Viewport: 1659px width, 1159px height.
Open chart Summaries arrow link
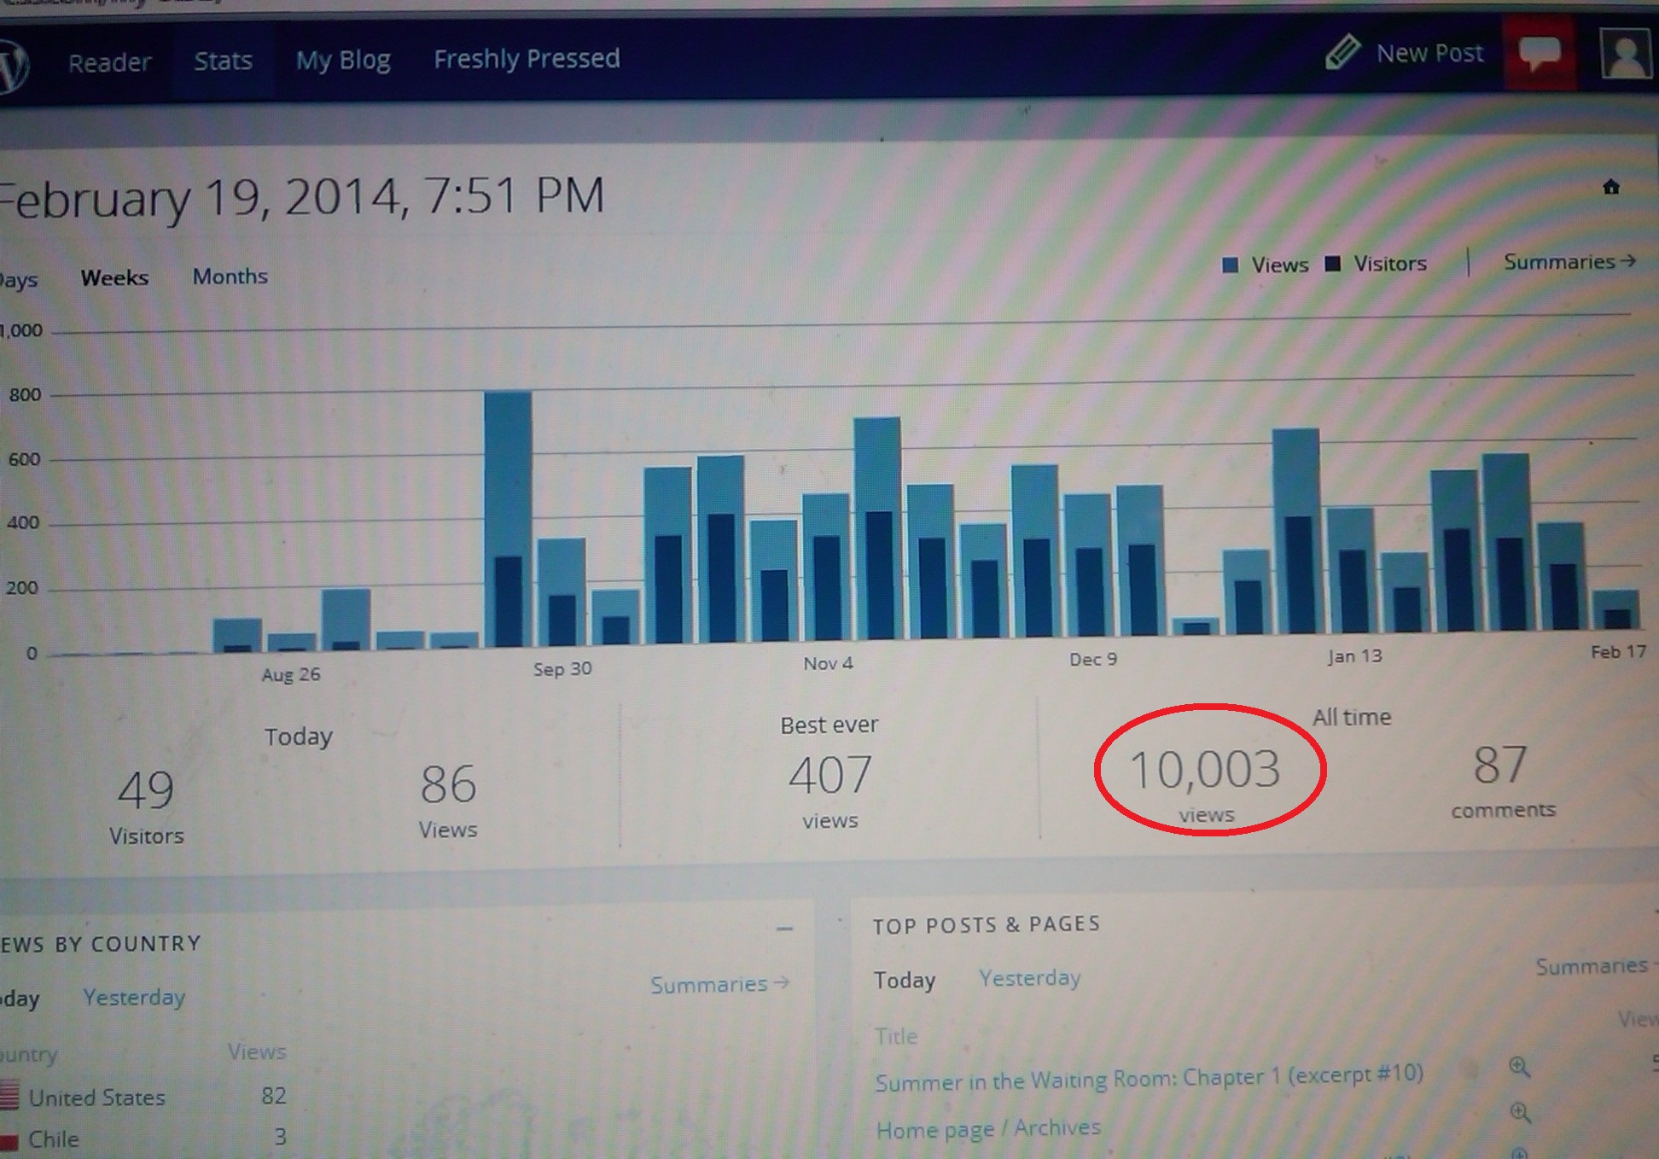click(x=1569, y=262)
